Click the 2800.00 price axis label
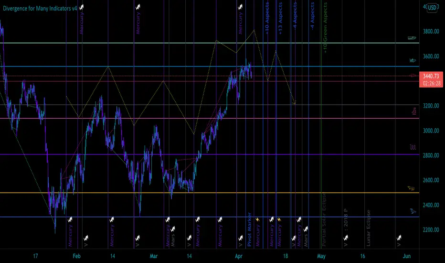Screen dimensions: 445x263 [431, 155]
